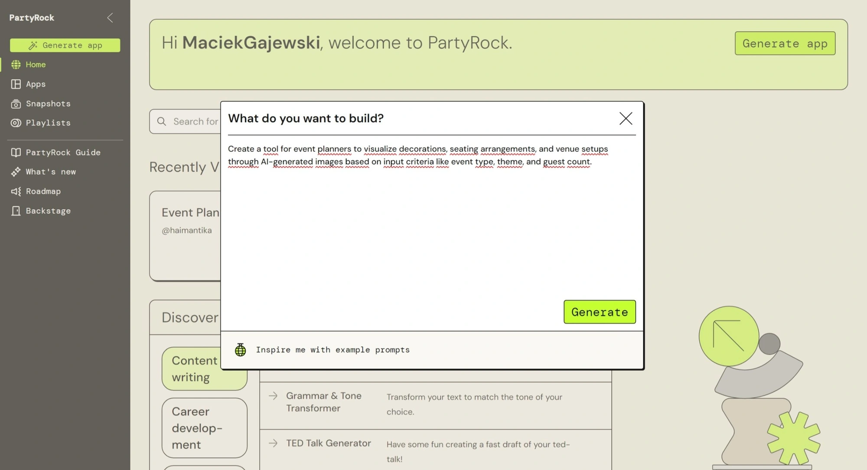
Task: Click the Generate button in the dialog
Action: (x=600, y=312)
